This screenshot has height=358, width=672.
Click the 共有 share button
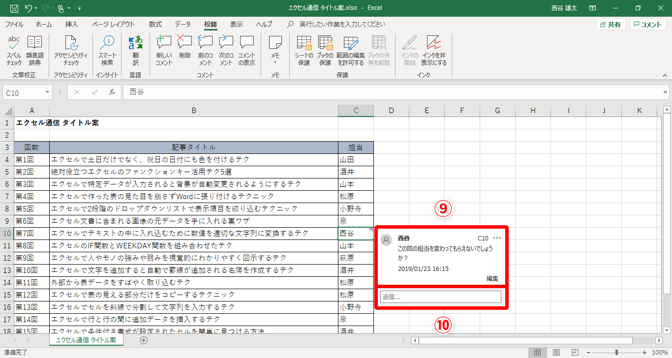click(611, 24)
